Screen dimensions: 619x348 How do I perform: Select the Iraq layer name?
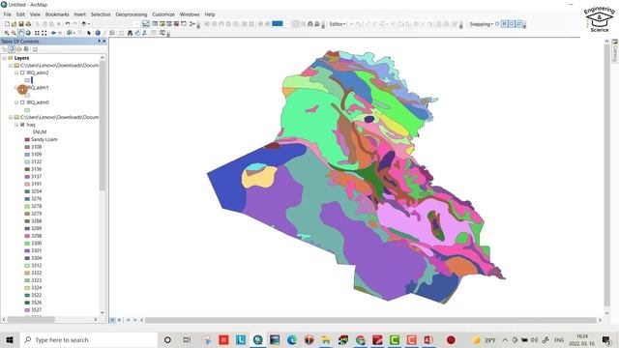(31, 125)
